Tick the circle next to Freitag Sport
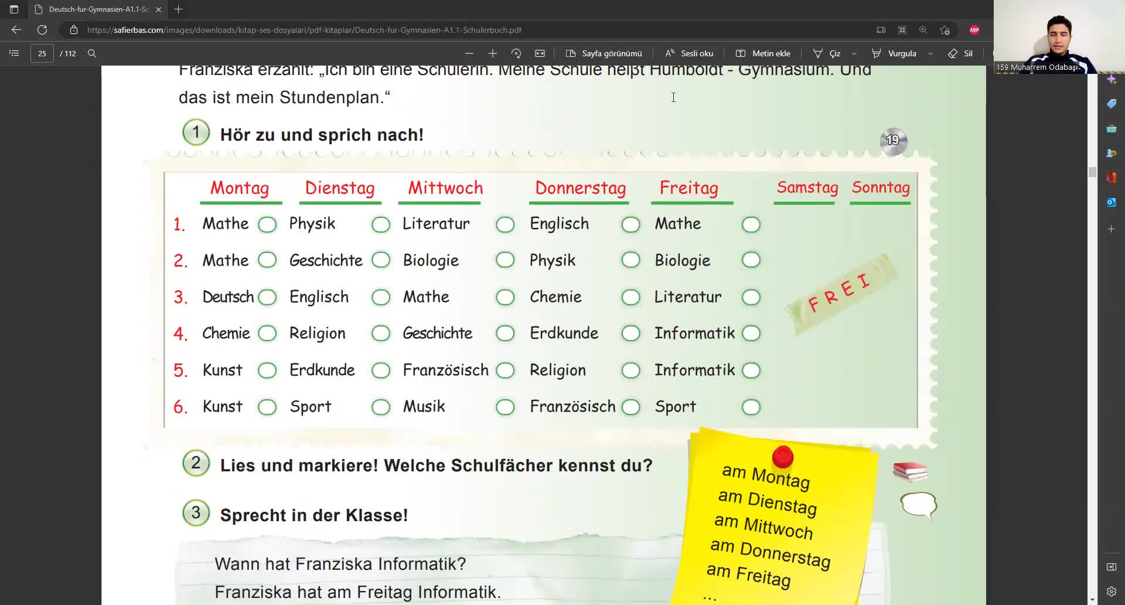The height and width of the screenshot is (605, 1125). [751, 407]
